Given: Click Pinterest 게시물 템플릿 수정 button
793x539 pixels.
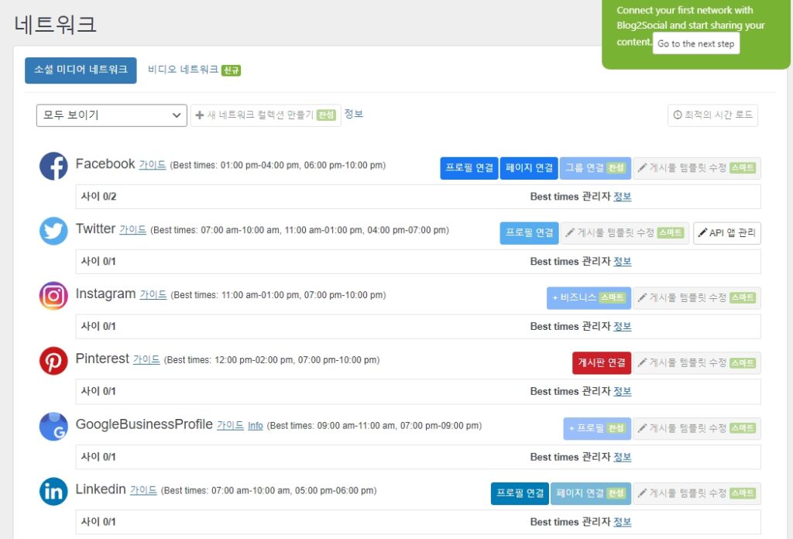Looking at the screenshot, I should point(697,363).
